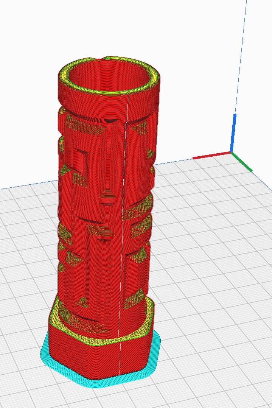The image size is (272, 408).
Task: Click the green Y axis line
Action: (242, 162)
